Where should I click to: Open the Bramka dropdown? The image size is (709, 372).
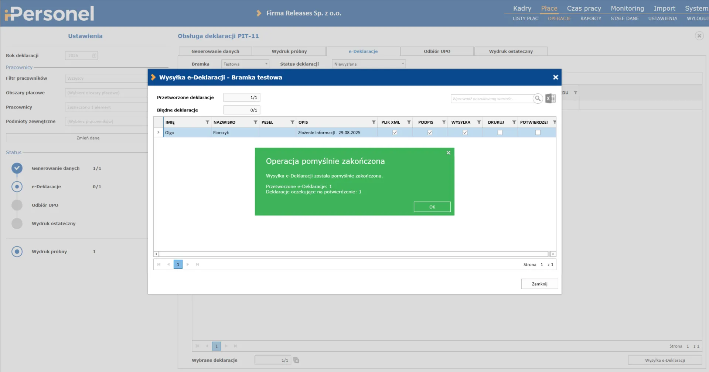tap(245, 64)
